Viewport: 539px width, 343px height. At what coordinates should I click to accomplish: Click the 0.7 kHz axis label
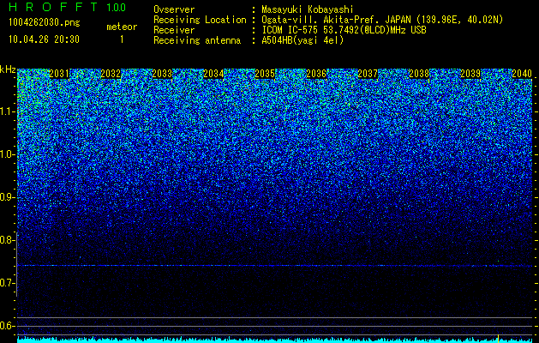[8, 283]
